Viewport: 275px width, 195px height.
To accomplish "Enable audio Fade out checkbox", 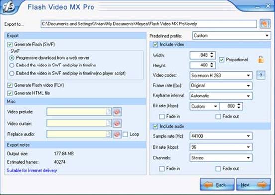I will tap(218, 169).
